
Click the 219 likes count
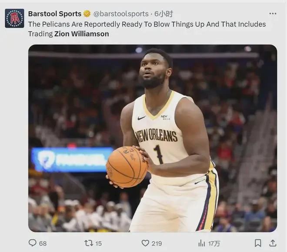pyautogui.click(x=157, y=243)
